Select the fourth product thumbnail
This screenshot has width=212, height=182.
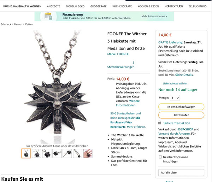pos(57,153)
